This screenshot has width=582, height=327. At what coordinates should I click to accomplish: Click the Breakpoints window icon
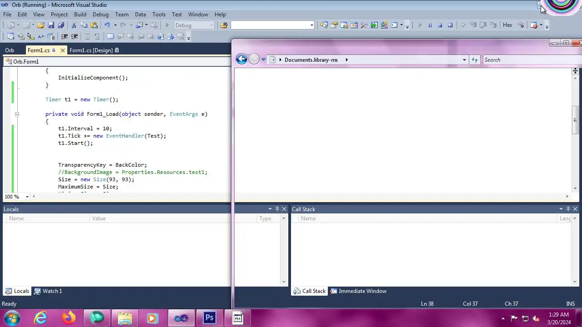tap(534, 25)
